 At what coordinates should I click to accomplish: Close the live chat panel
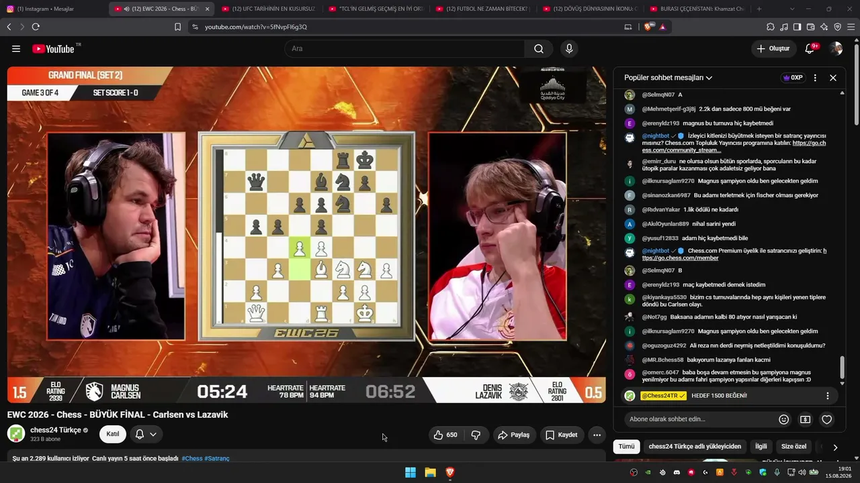click(833, 78)
